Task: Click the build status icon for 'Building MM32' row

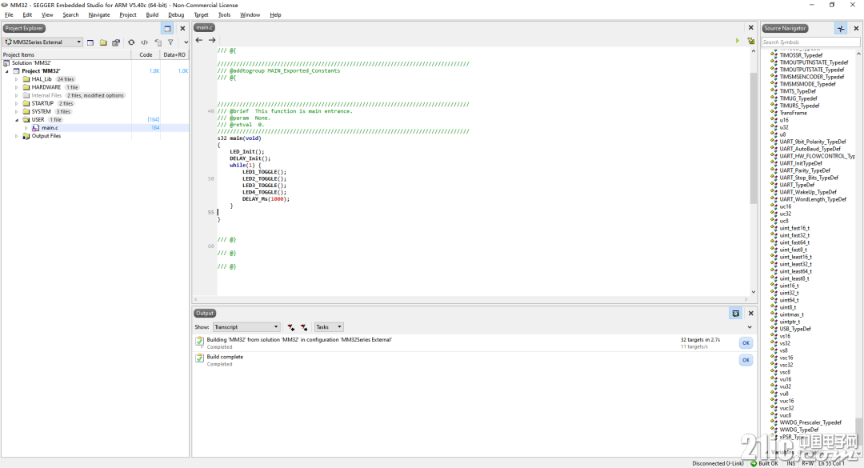Action: coord(199,342)
